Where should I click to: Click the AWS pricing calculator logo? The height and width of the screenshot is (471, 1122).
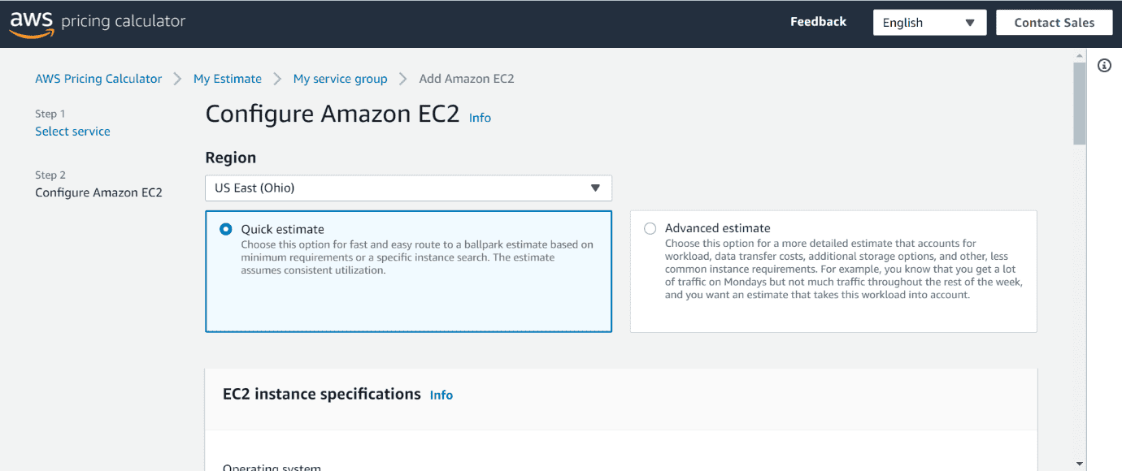(98, 23)
